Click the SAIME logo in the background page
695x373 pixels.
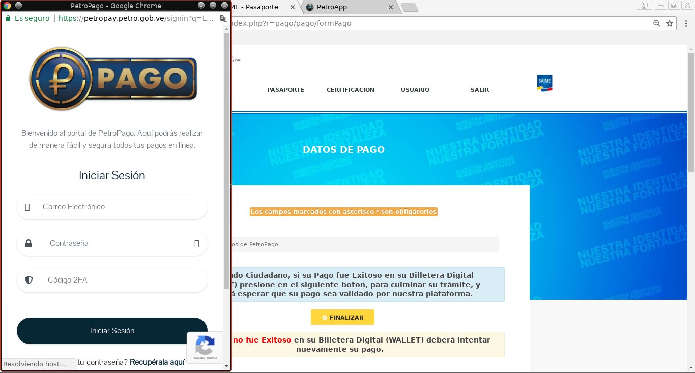click(544, 83)
